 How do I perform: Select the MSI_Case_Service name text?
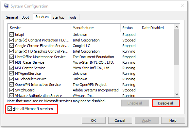30,62
